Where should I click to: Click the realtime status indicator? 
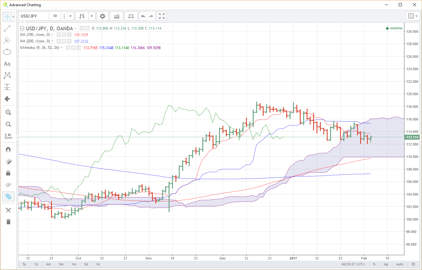pyautogui.click(x=394, y=28)
